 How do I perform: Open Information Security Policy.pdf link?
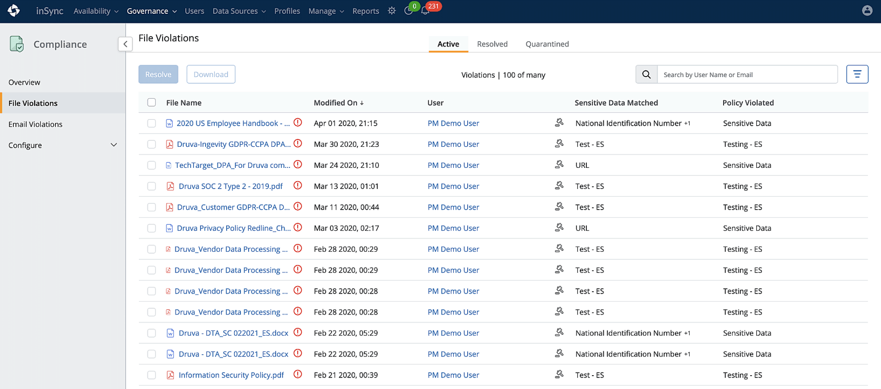click(231, 375)
